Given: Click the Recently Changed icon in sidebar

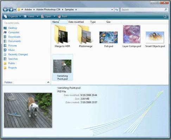Looking at the screenshot, I should coord(5,54).
